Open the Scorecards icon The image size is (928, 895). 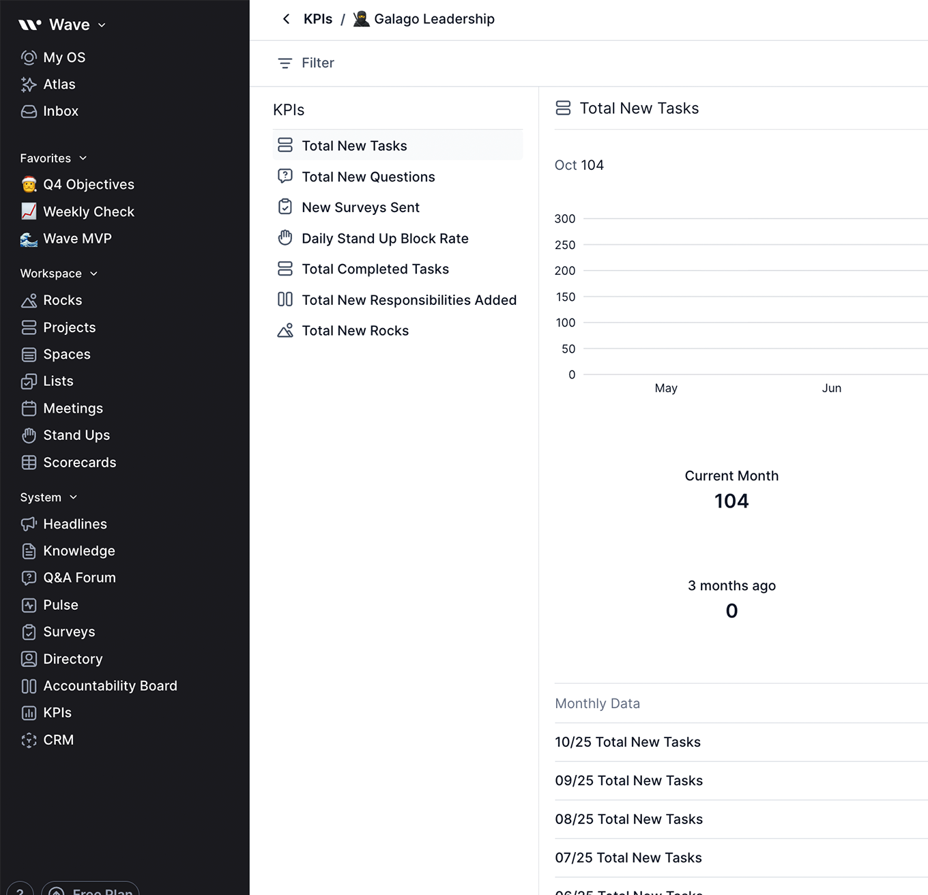coord(29,463)
